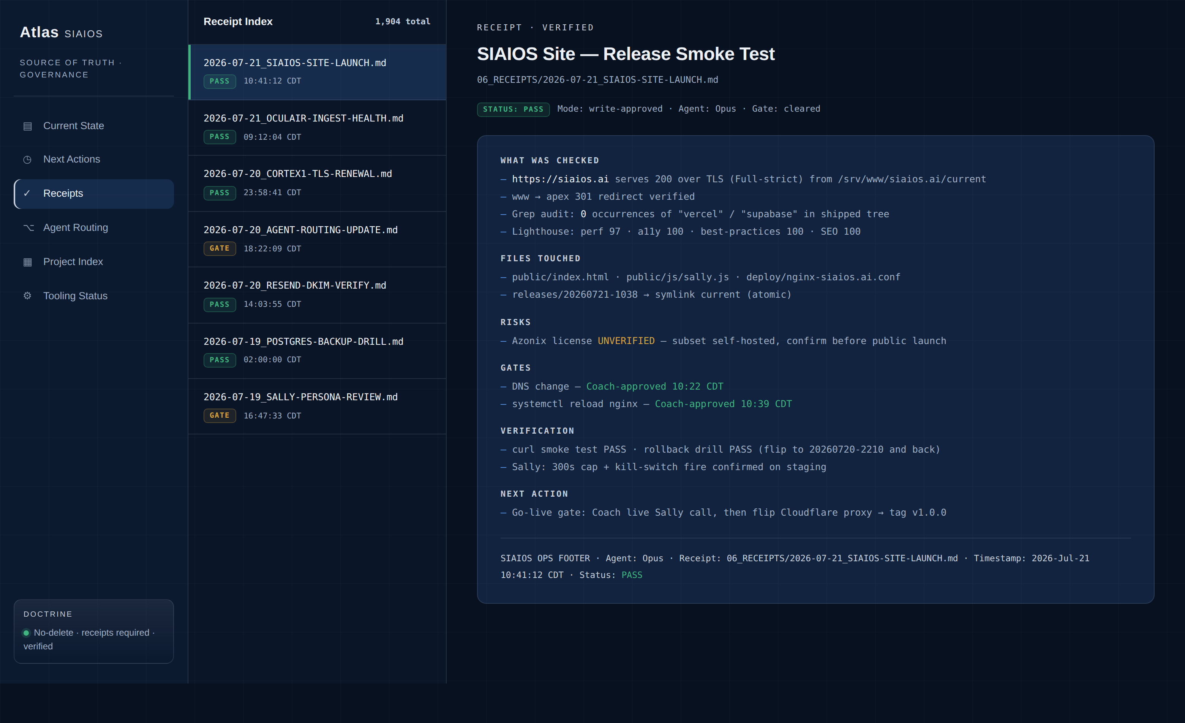The image size is (1185, 723).
Task: Open receipt 2026-07-19_SALLY-PERSONA-REVIEW.md
Action: click(318, 406)
